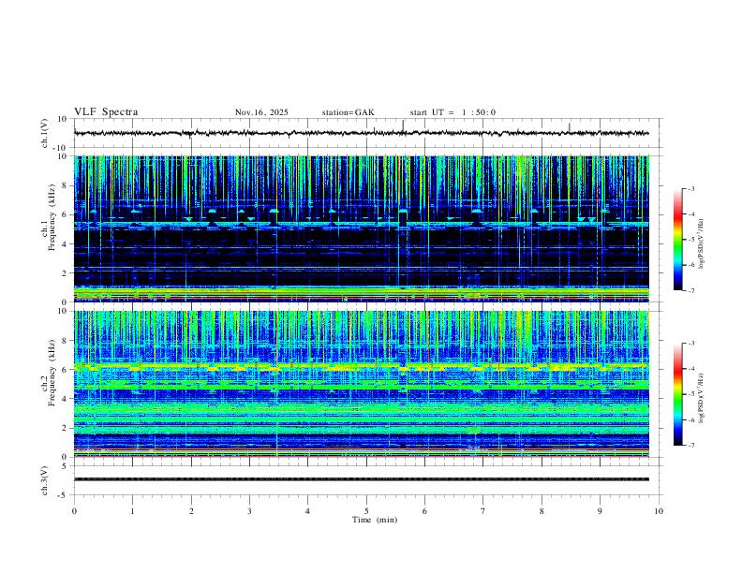Click the "6" kHz tick of ch.2 spectrogram
The image size is (742, 573).
65,370
